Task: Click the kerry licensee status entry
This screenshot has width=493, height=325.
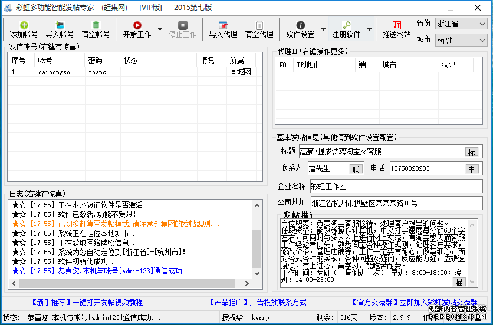Action: point(261,317)
